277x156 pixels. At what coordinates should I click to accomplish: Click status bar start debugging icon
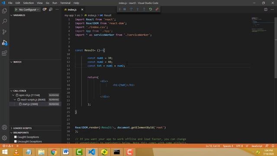point(17,146)
